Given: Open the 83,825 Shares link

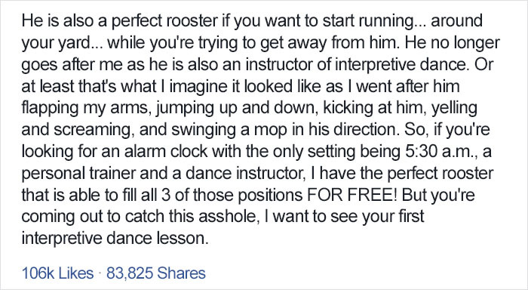Looking at the screenshot, I should point(156,273).
